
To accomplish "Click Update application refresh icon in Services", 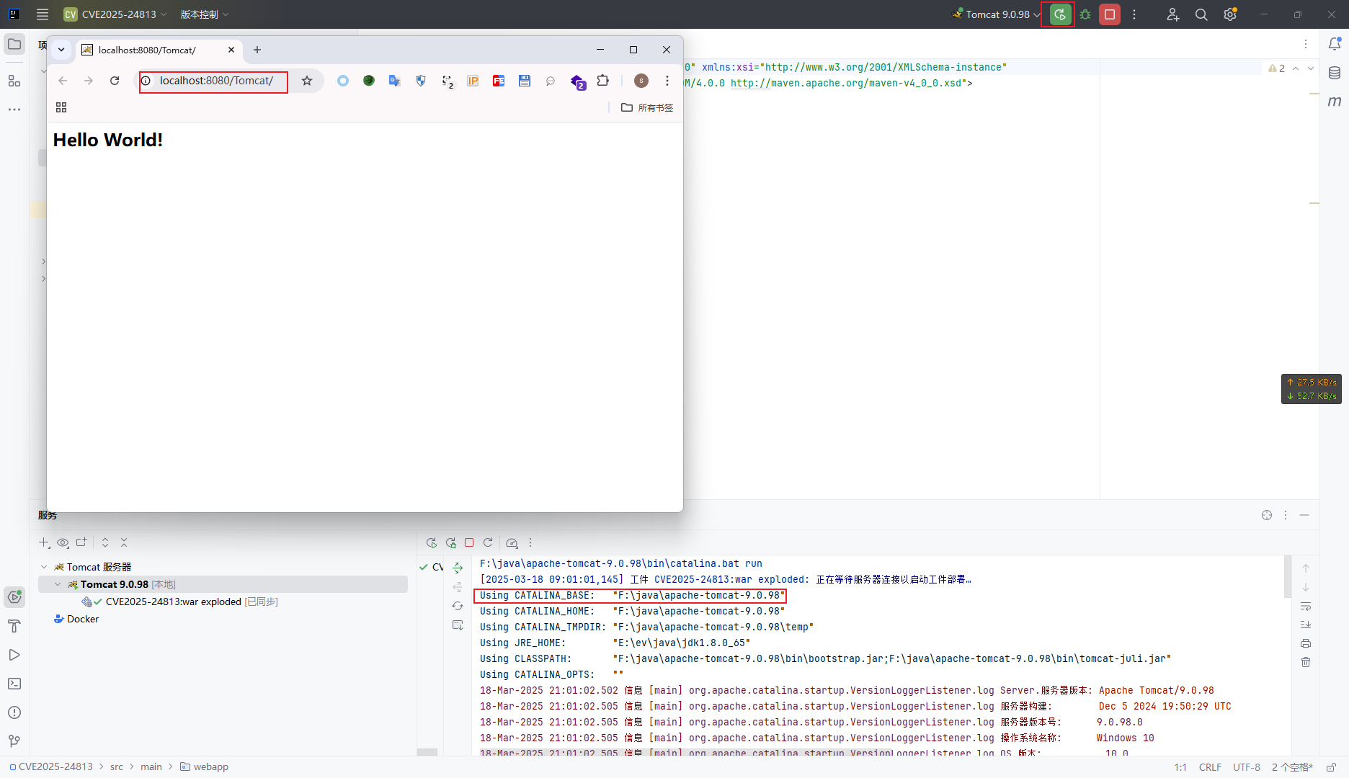I will [x=488, y=542].
